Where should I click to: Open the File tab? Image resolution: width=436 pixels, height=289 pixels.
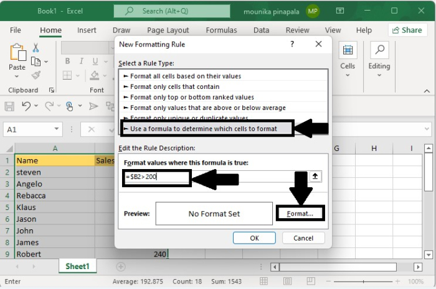[16, 30]
